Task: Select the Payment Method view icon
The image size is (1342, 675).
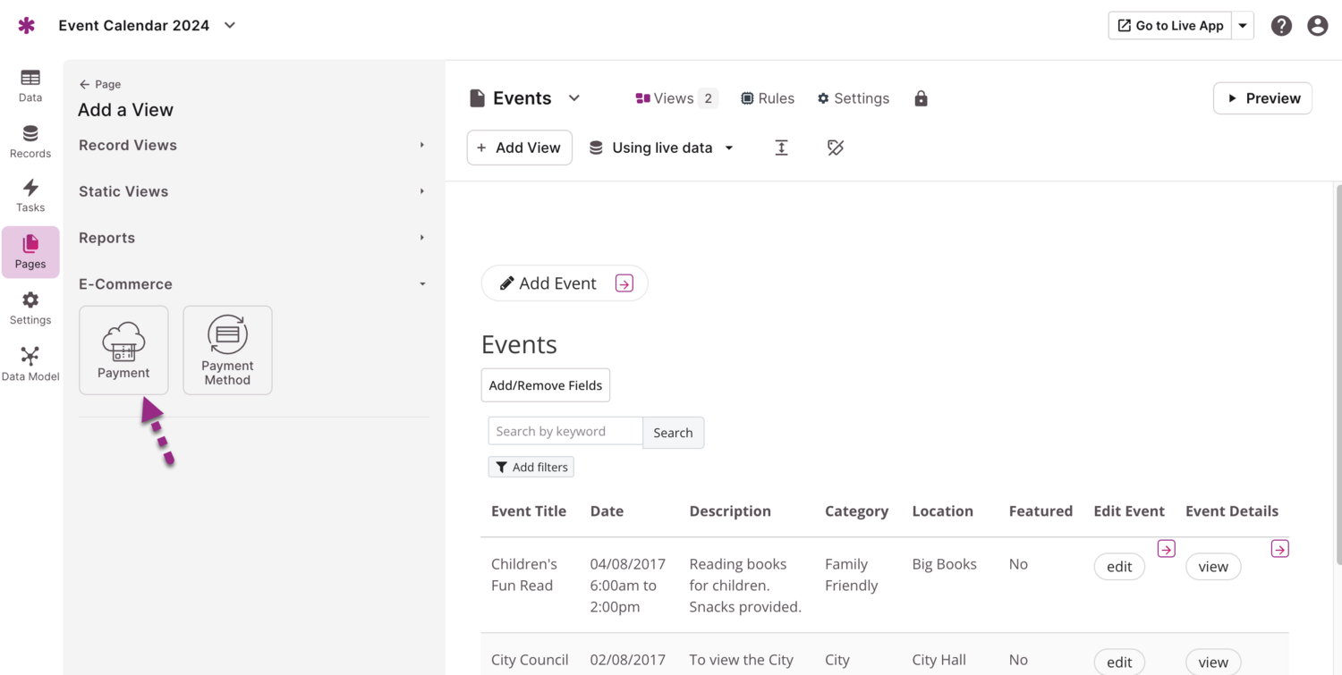Action: [227, 349]
